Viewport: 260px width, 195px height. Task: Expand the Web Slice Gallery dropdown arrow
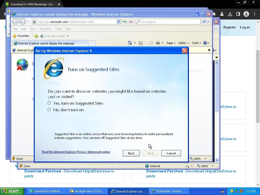click(68, 36)
